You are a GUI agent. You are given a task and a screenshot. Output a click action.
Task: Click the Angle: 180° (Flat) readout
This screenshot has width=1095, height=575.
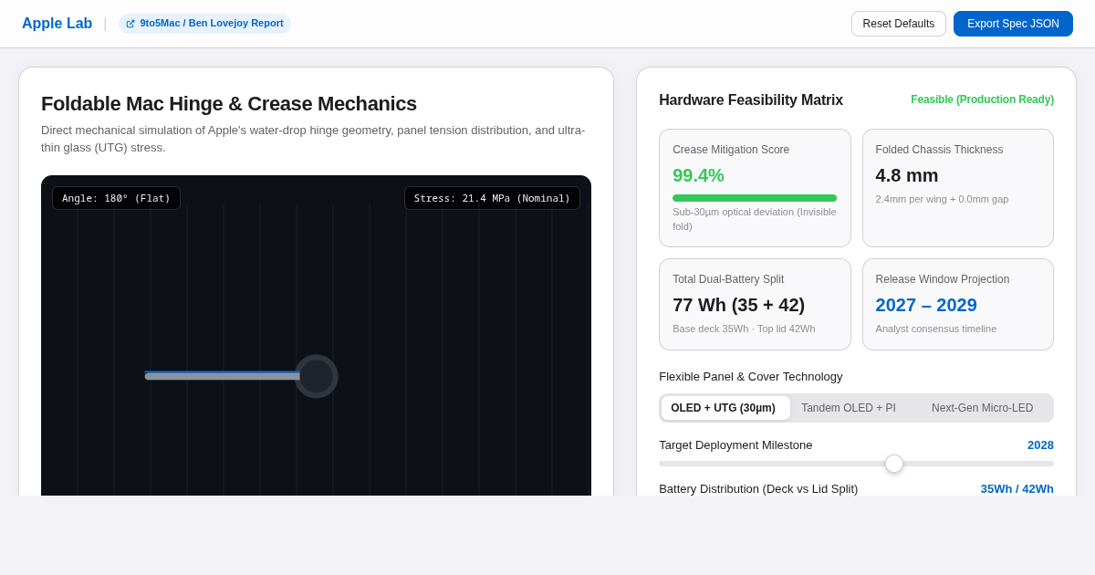[x=116, y=198]
